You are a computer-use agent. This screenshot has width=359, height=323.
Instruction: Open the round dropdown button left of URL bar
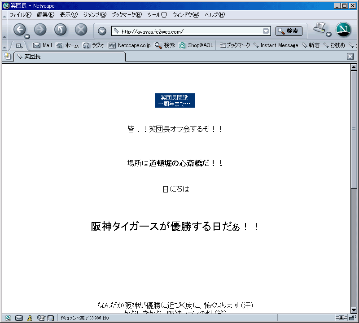(102, 31)
